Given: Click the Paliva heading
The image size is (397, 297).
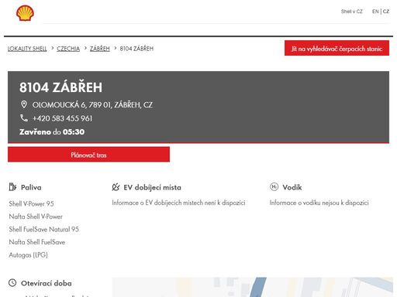Looking at the screenshot, I should [x=31, y=187].
